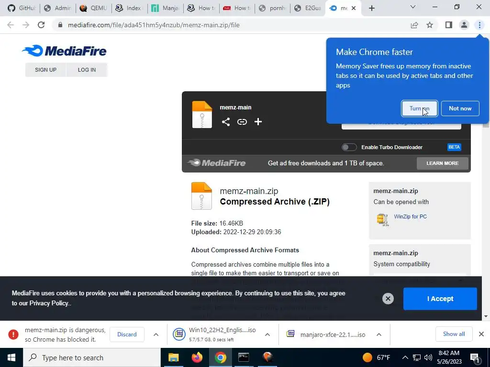Image resolution: width=490 pixels, height=367 pixels.
Task: Click the network icon in system tray
Action: click(x=417, y=357)
